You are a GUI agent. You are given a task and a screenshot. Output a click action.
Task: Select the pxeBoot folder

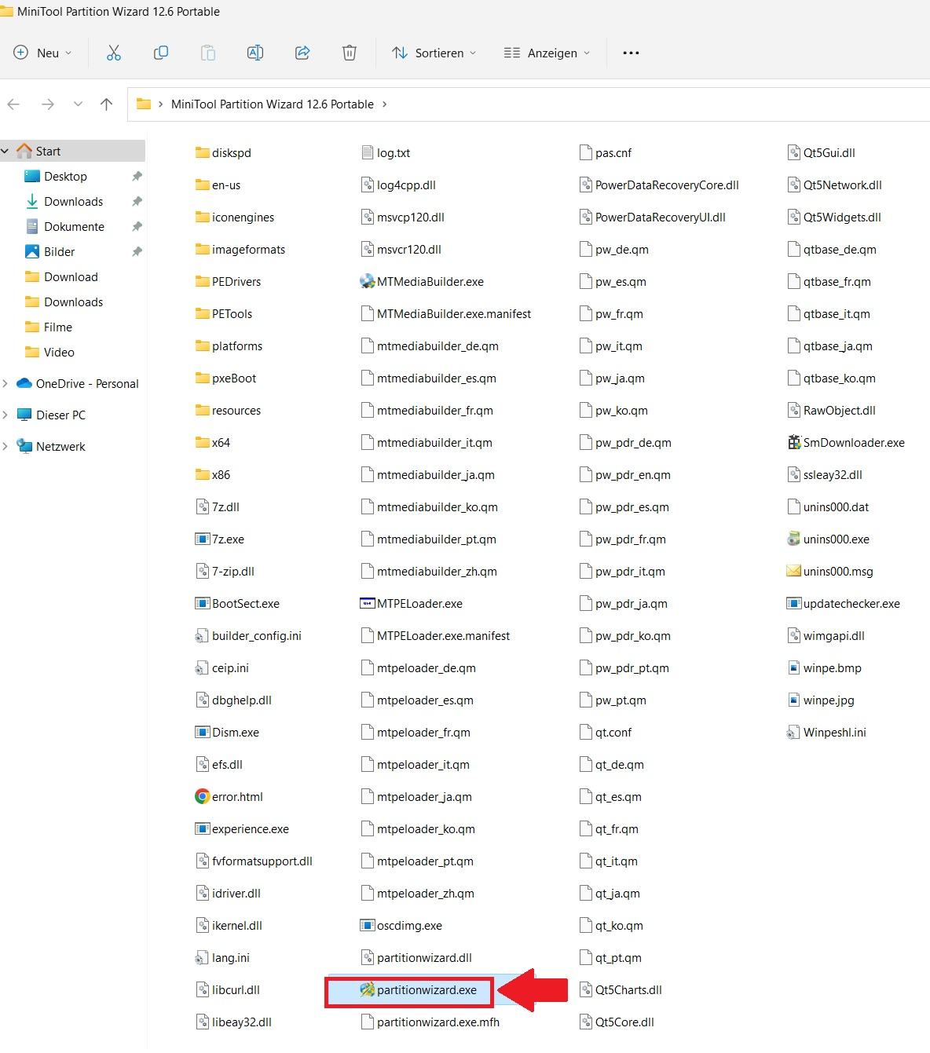tap(225, 378)
